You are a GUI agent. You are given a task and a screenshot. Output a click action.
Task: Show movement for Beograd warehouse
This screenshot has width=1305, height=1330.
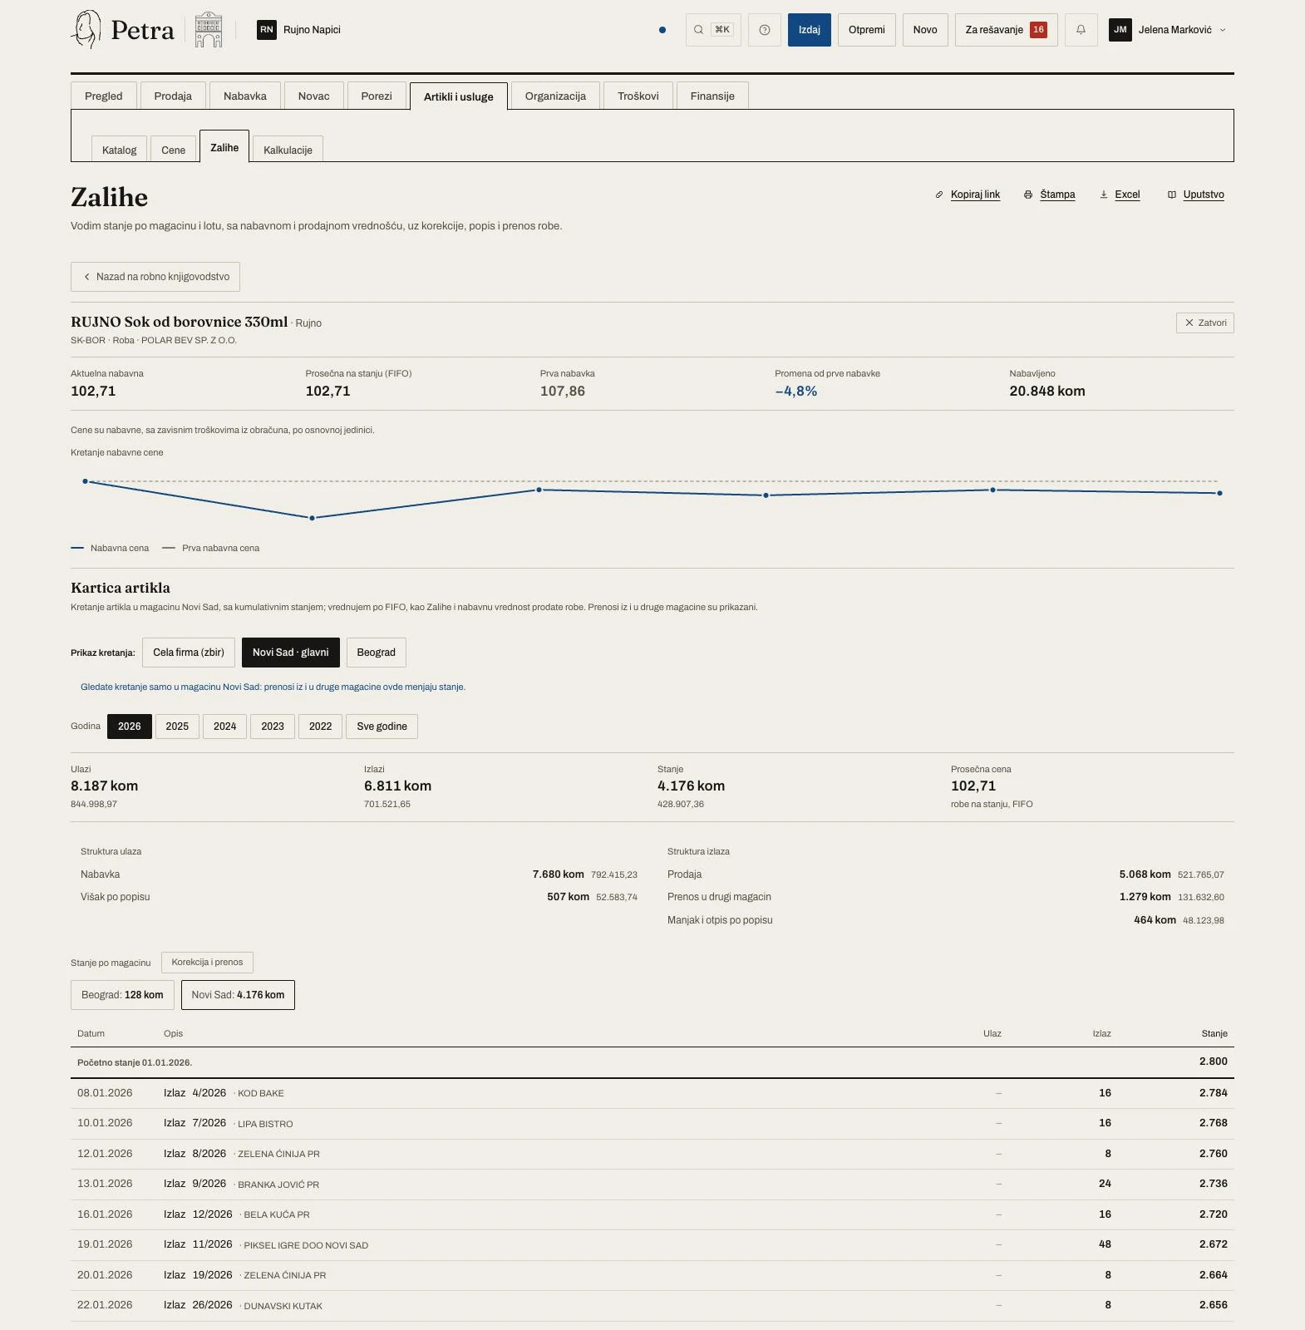(377, 653)
